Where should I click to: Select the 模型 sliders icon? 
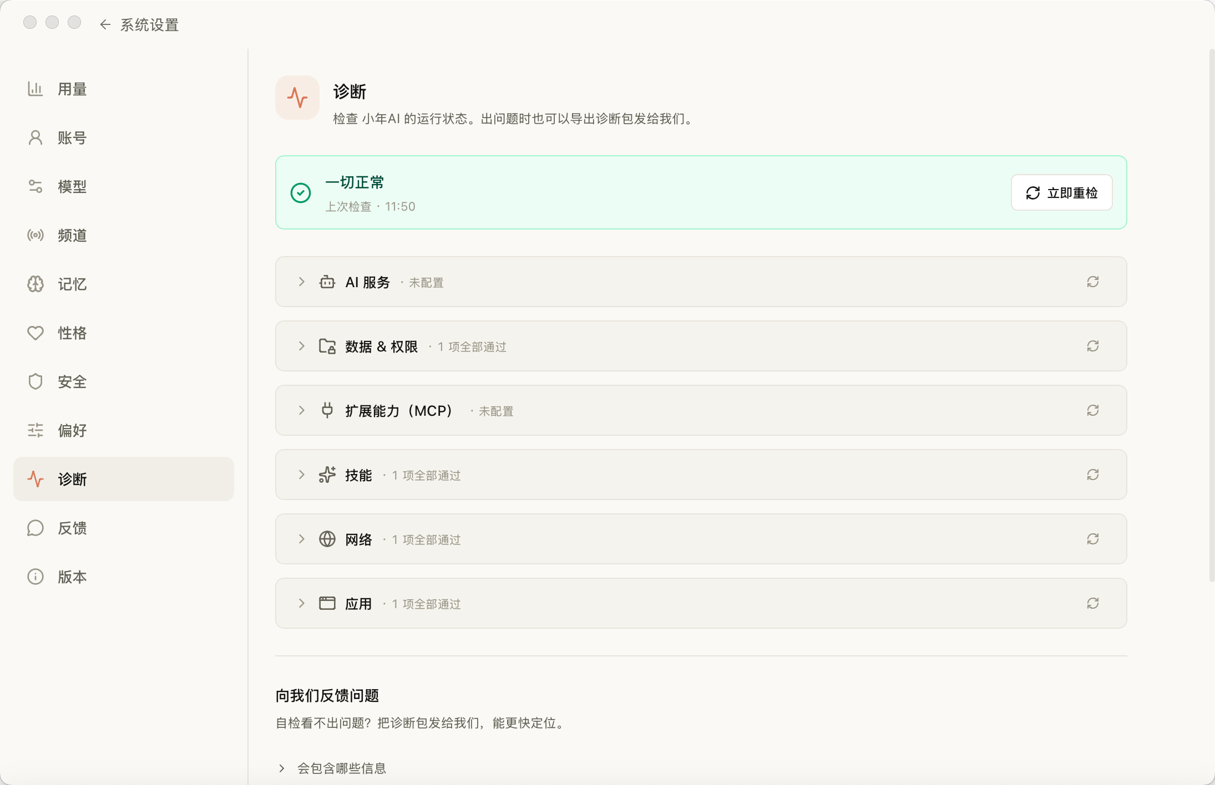tap(36, 186)
